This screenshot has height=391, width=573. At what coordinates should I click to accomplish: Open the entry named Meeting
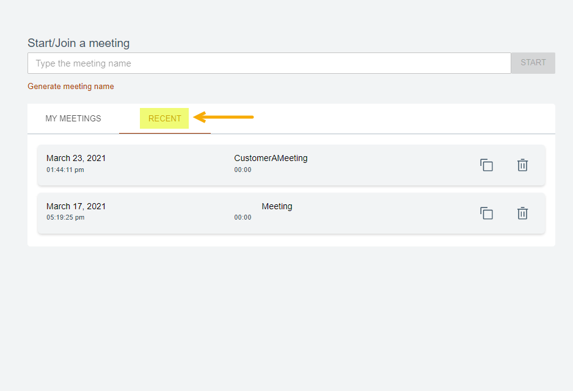click(277, 206)
